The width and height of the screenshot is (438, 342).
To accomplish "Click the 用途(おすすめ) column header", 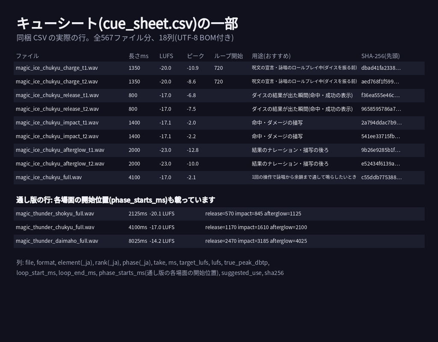I will (271, 56).
